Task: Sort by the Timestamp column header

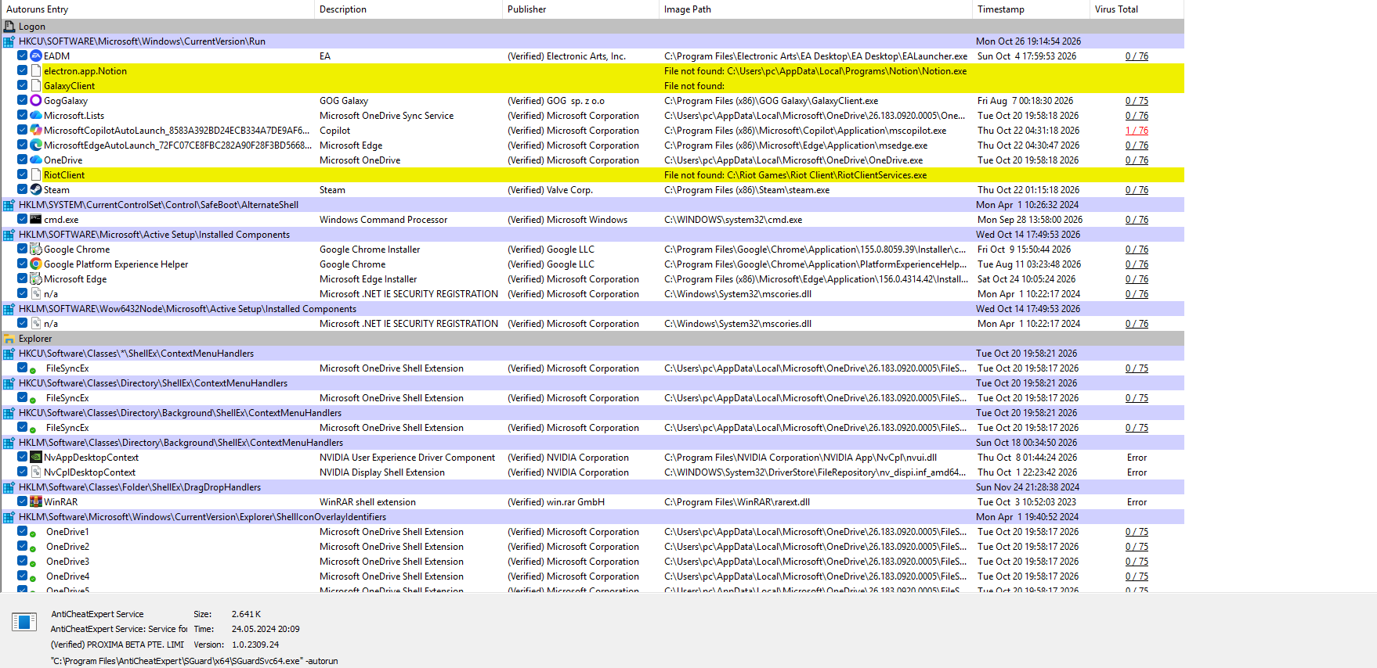Action: 1031,9
